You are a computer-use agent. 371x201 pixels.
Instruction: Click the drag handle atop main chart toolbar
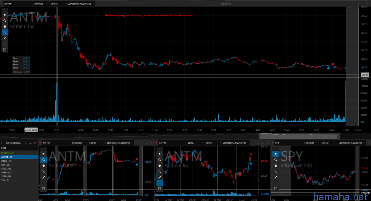coord(5,10)
